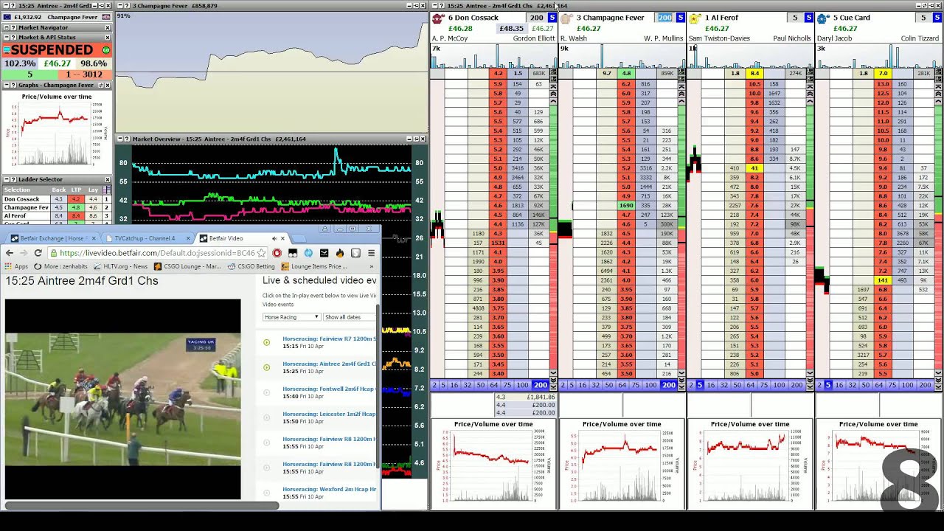Click the live horse race video
944x531 pixels.
(122, 399)
